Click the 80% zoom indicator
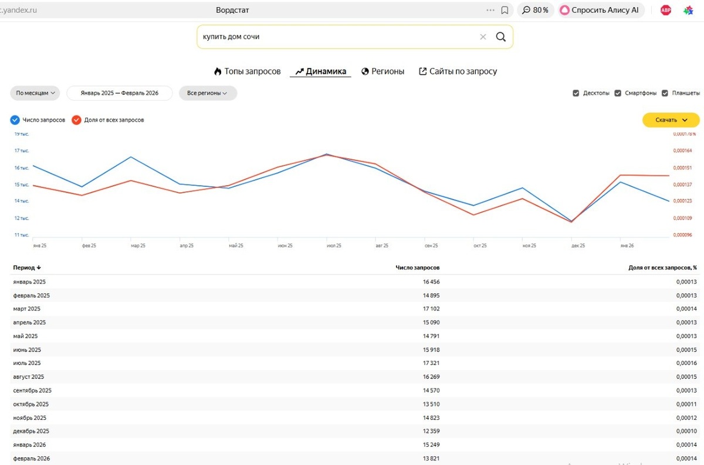This screenshot has height=465, width=704. [535, 10]
